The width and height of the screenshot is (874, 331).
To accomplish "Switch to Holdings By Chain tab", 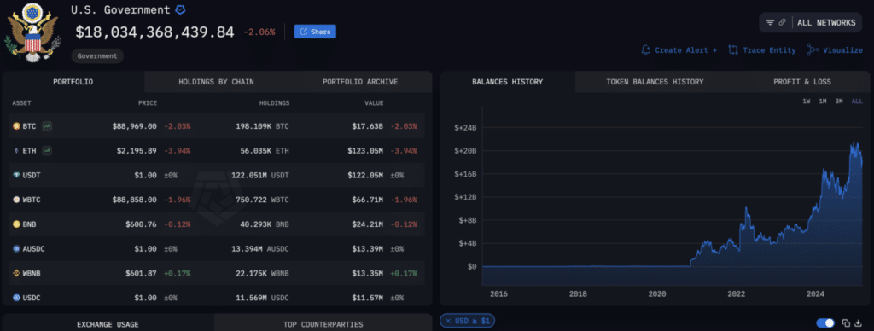I will tap(216, 82).
